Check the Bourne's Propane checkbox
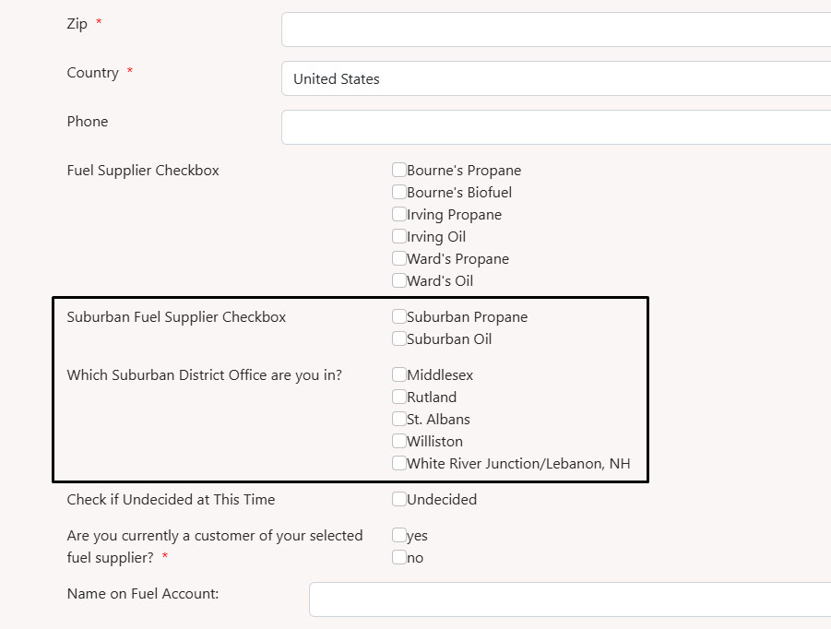Viewport: 831px width, 629px height. click(x=399, y=170)
